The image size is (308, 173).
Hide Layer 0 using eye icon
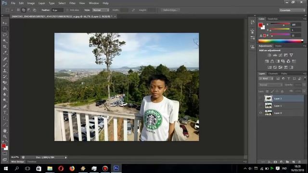261,113
